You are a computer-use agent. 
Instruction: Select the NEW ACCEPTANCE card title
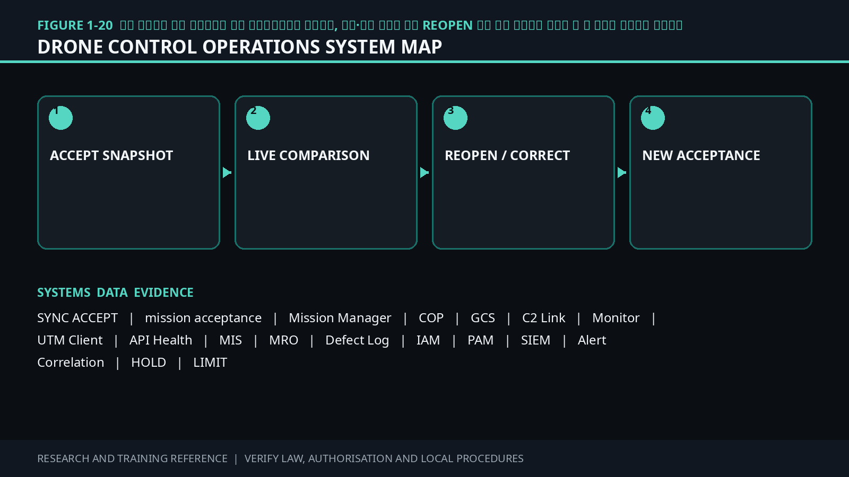coord(701,155)
